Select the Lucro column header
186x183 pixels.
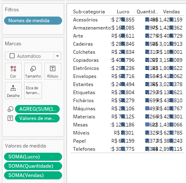[123, 12]
